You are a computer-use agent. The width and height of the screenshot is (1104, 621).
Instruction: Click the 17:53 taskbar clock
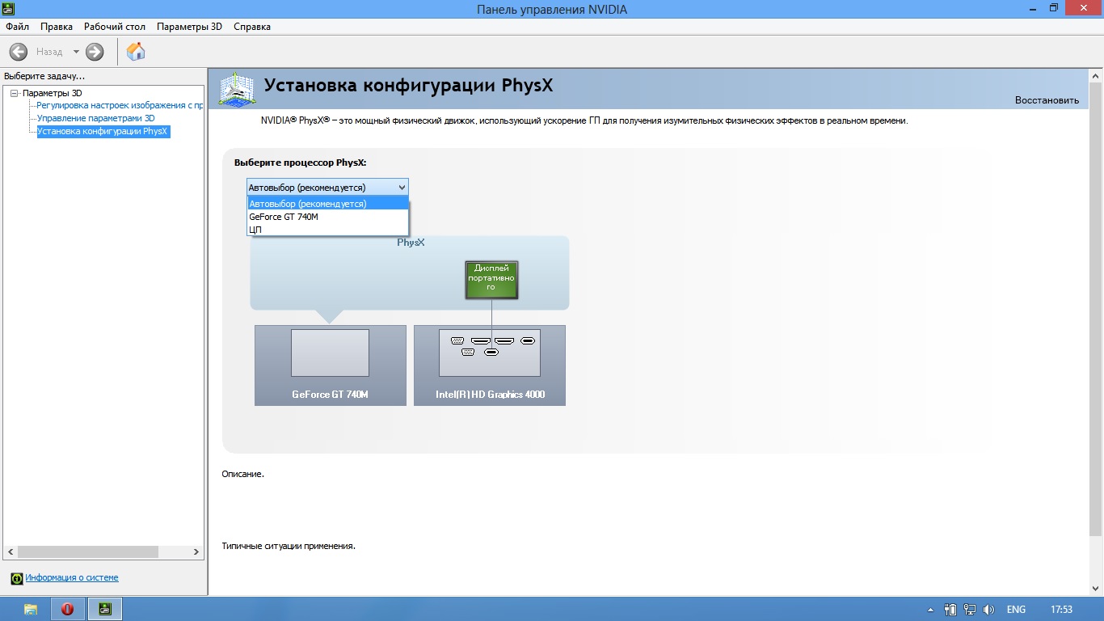pos(1061,610)
